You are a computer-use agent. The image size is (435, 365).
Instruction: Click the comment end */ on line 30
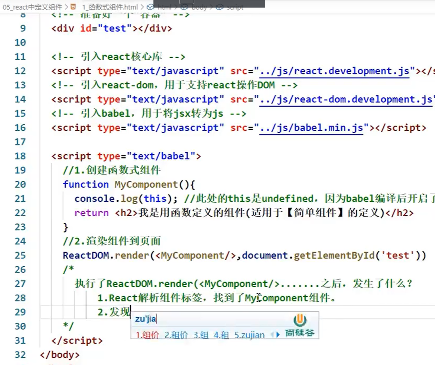click(x=69, y=326)
